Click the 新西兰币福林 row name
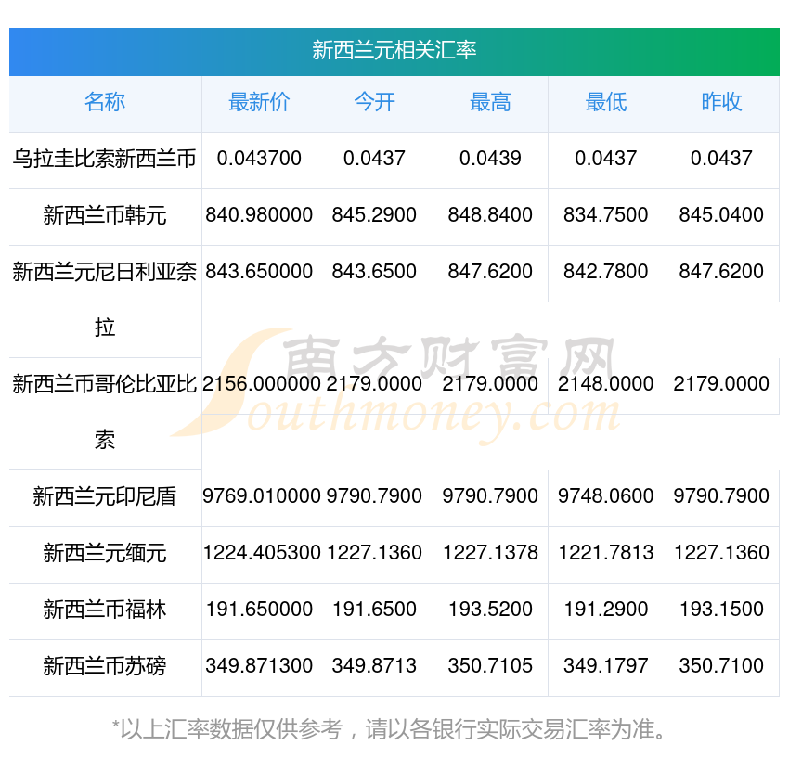This screenshot has height=758, width=789. click(105, 610)
